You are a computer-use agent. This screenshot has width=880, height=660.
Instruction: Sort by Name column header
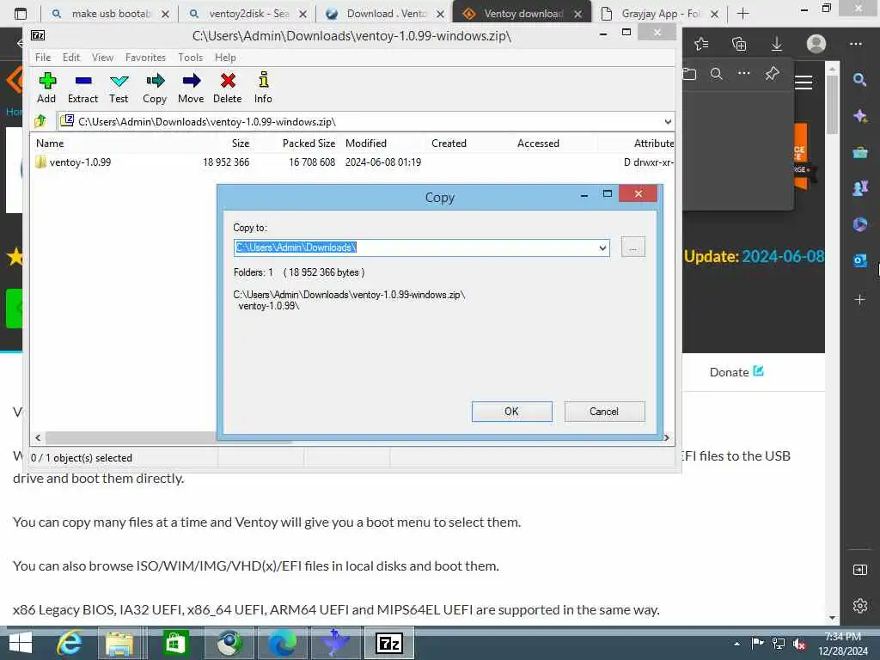50,144
